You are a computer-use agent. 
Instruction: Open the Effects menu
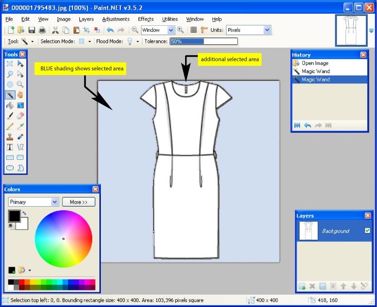pyautogui.click(x=146, y=19)
